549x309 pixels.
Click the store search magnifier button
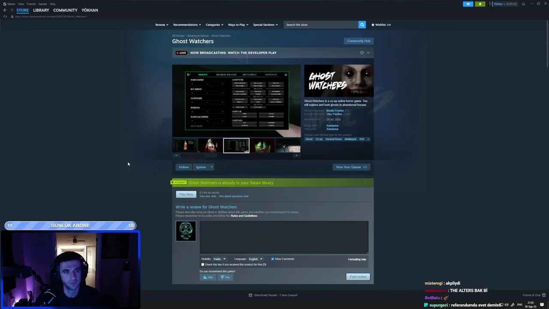[x=362, y=24]
